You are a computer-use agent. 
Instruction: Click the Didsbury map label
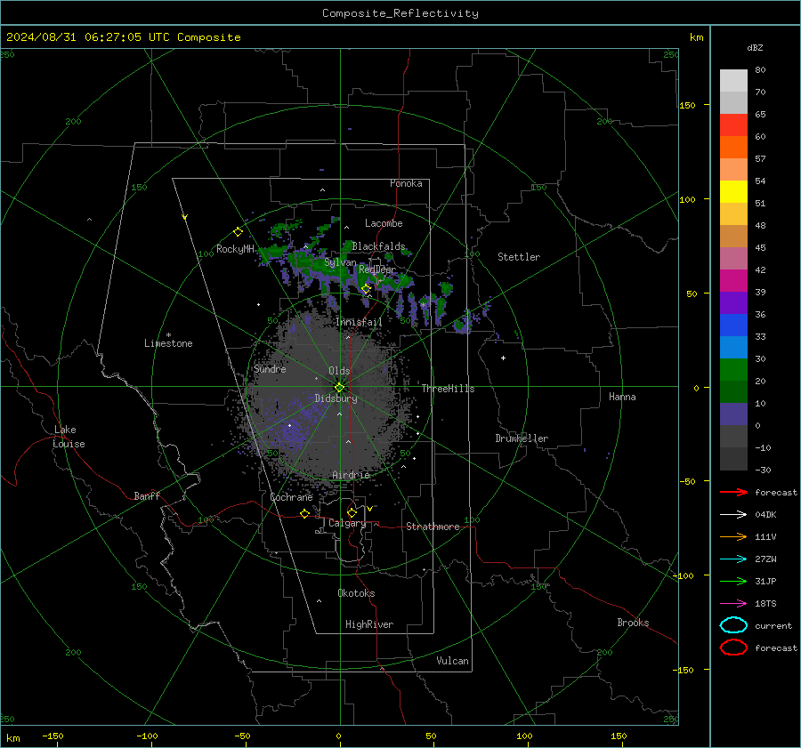pos(336,398)
